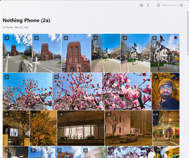Screen dimensions: 189x158
Task: Click shared badge on night street corner photo
Action: [x=157, y=114]
